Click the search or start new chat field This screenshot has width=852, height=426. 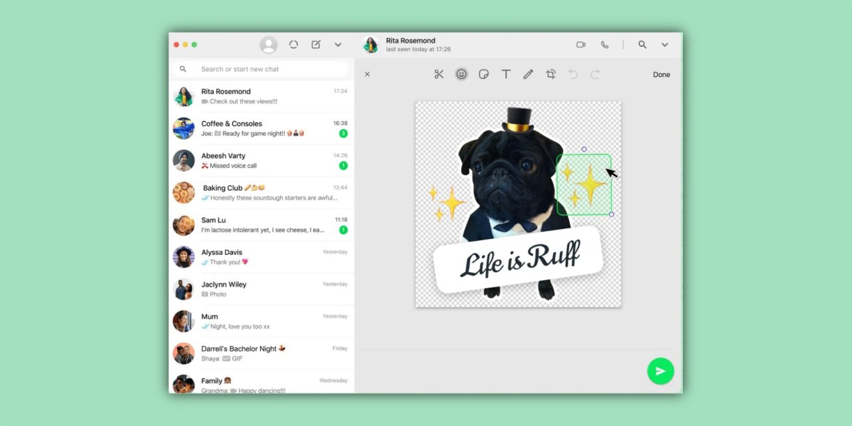point(266,69)
